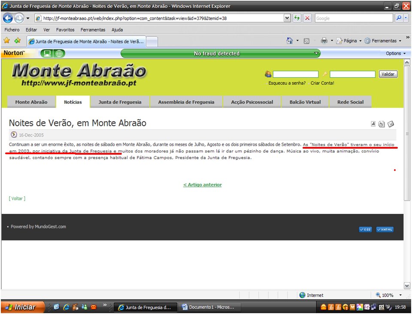
Task: Open a new blank tab
Action: (x=152, y=42)
